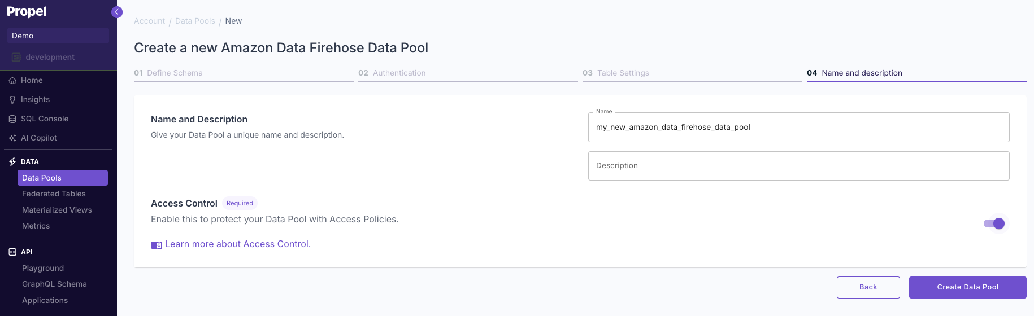Click the New breadcrumb text

tap(233, 21)
